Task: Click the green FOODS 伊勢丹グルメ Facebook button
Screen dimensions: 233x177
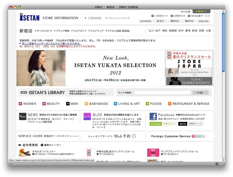Action: [163, 124]
